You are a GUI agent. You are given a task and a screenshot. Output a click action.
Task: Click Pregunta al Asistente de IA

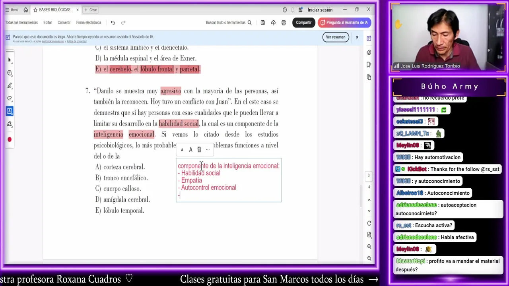coord(344,23)
